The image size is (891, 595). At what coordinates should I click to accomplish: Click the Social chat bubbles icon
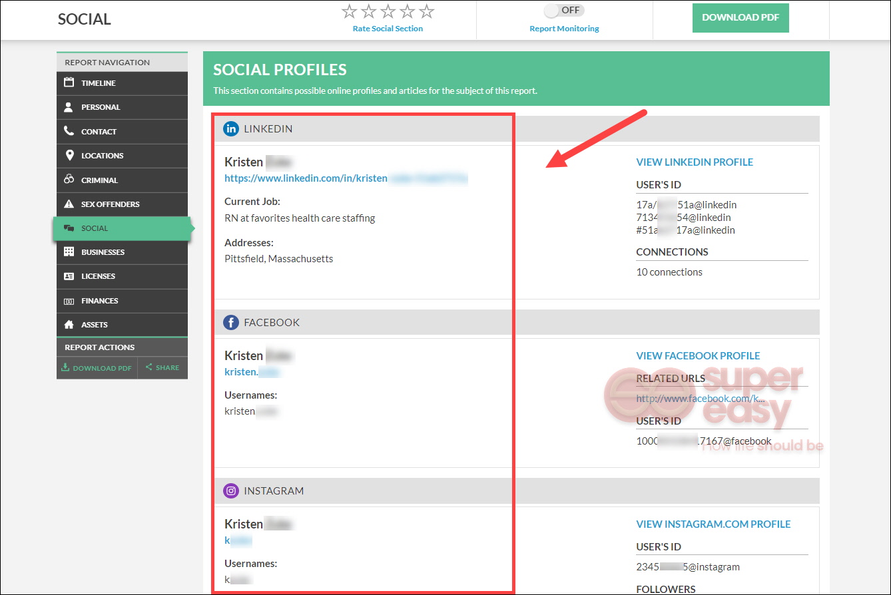click(x=69, y=228)
